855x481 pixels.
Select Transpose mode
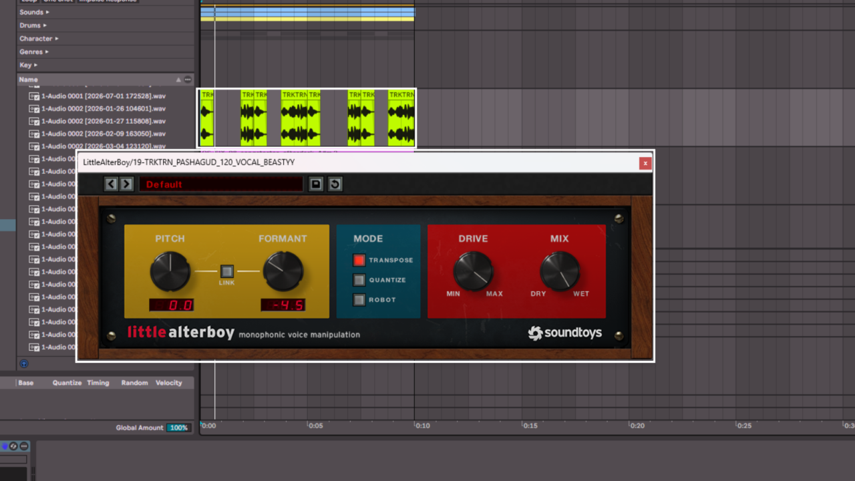359,260
